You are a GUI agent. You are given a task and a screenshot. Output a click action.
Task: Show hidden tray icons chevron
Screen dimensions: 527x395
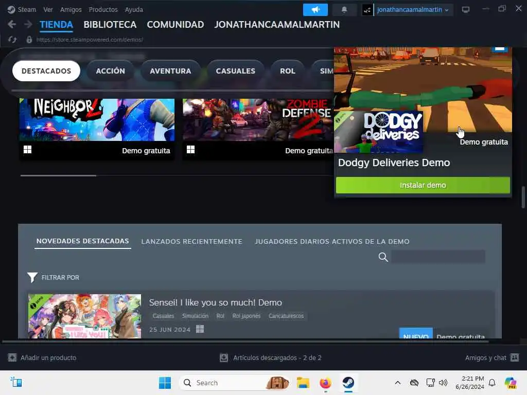click(x=398, y=383)
